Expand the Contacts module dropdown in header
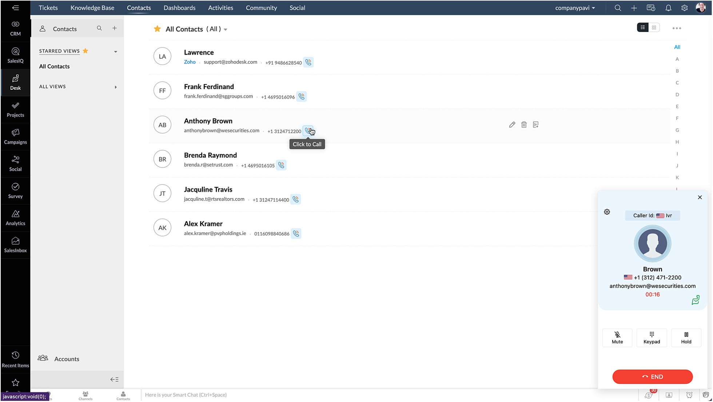Screen dimensions: 713x402 tap(139, 7)
